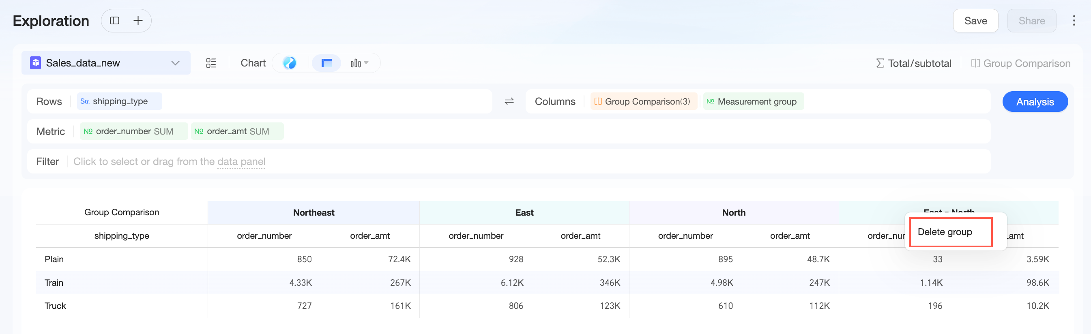Click the 4.98K value cell

722,283
